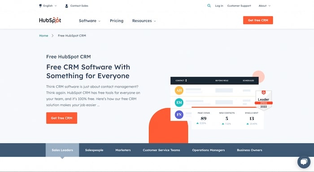
Task: Click the EM contact avatar
Action: [x=179, y=102]
